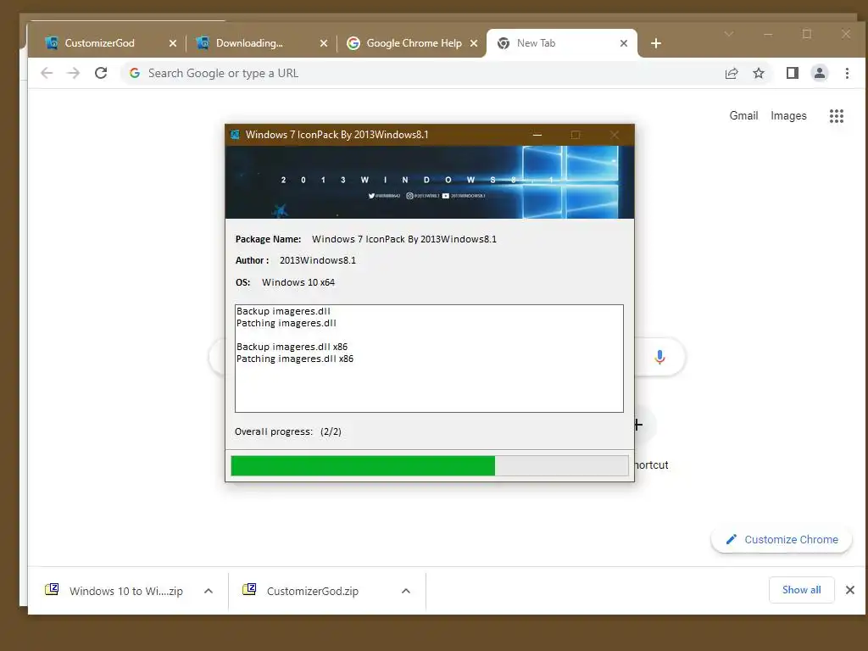Close the CustomizerGod tab
Image resolution: width=868 pixels, height=651 pixels.
(173, 43)
